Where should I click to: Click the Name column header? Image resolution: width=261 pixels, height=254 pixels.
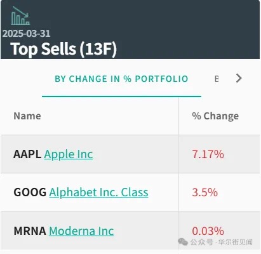coord(27,116)
